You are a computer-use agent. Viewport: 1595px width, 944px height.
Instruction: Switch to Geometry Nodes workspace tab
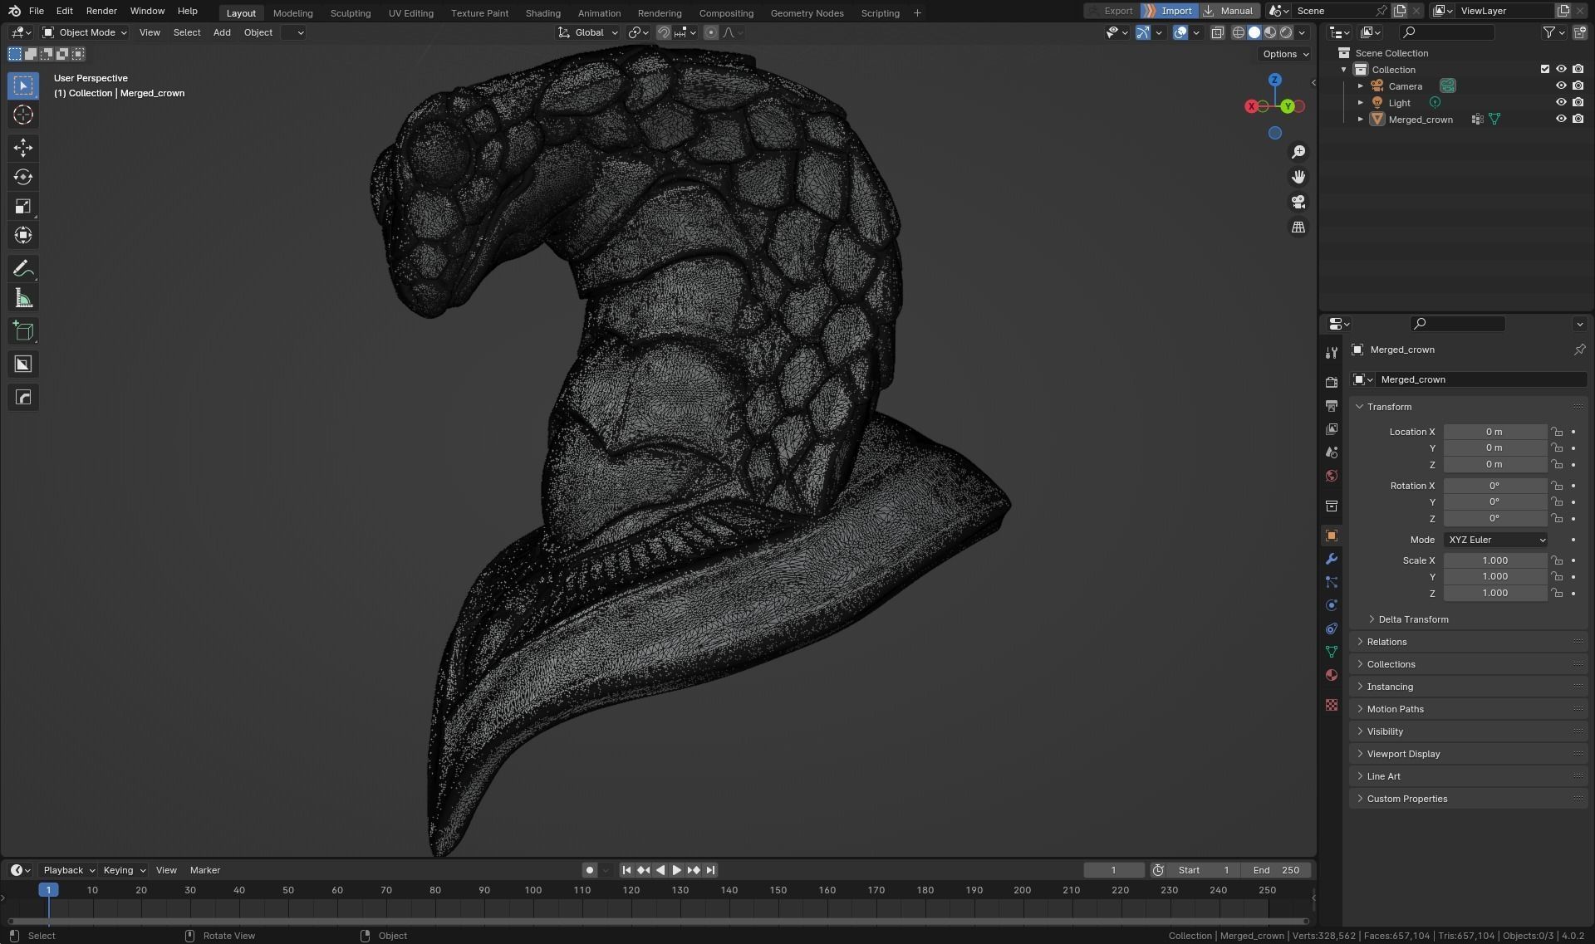pyautogui.click(x=807, y=13)
